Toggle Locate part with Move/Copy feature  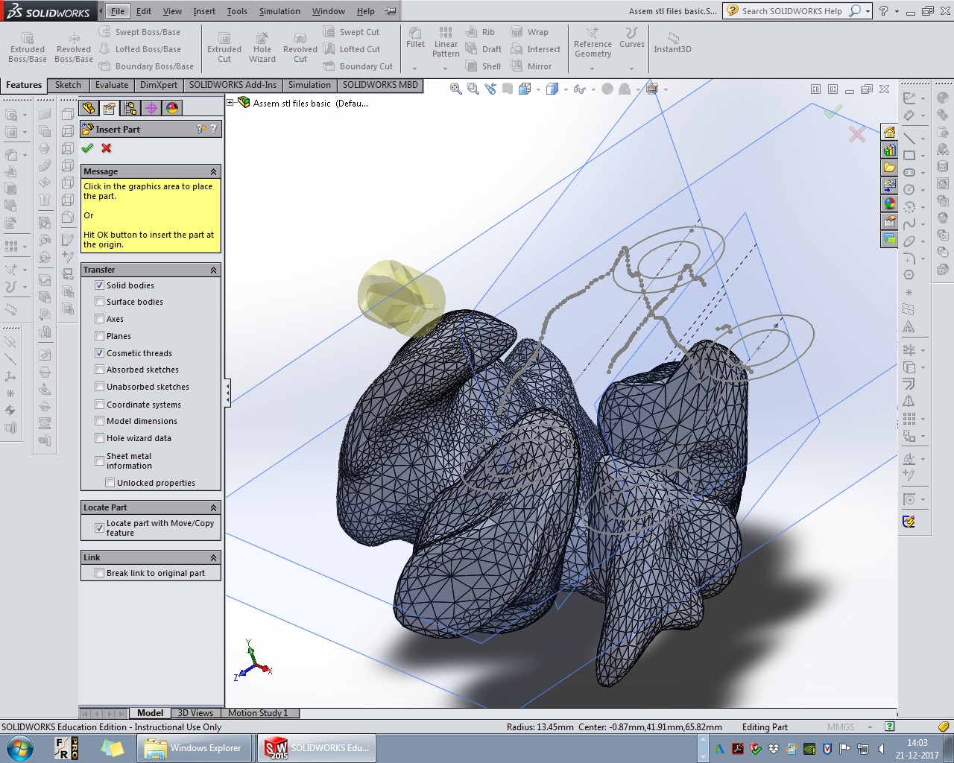99,528
